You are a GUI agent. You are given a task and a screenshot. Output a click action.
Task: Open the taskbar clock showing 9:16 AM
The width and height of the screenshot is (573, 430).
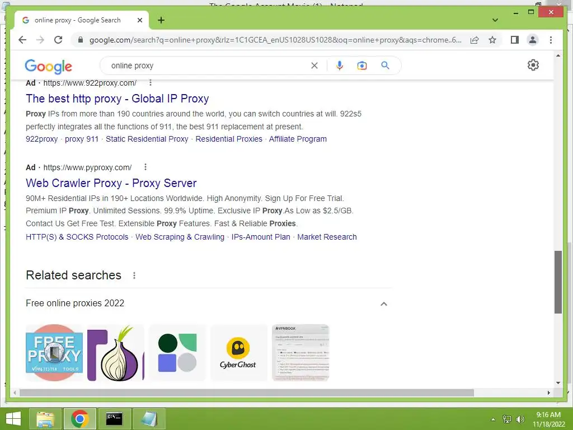coord(548,419)
